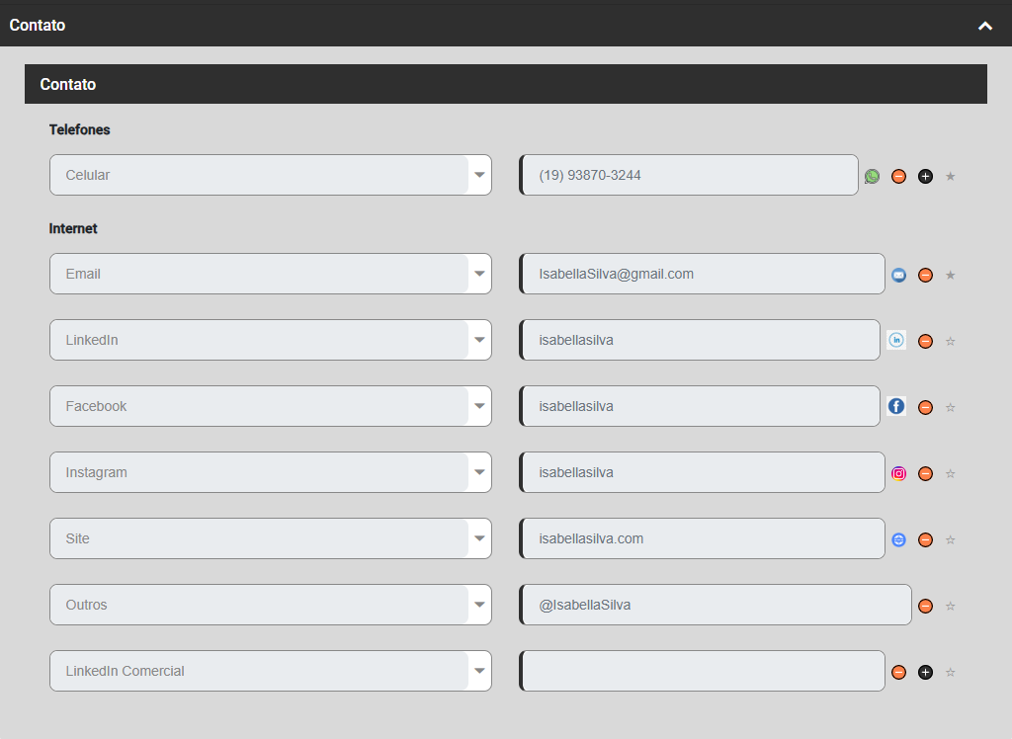The height and width of the screenshot is (739, 1012).
Task: Toggle favorite star on Facebook row
Action: click(950, 407)
